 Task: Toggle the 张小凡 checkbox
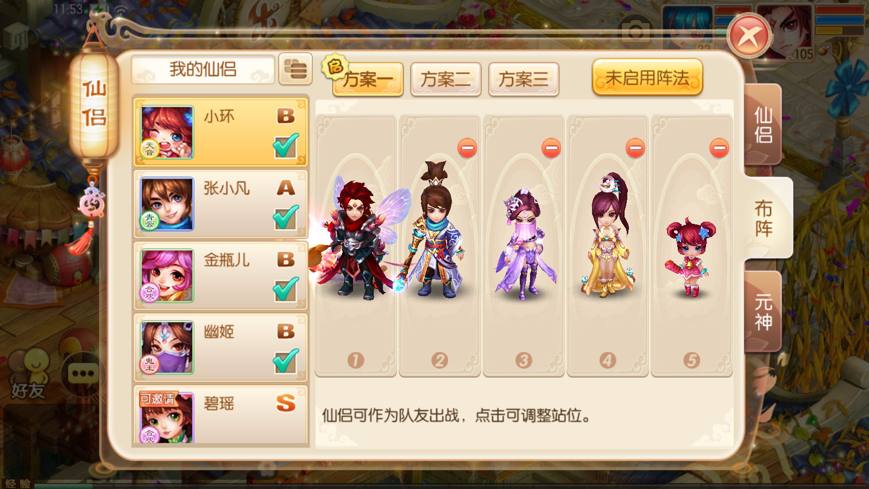click(x=286, y=217)
